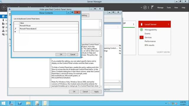
Task: Click the Windows Start button
Action: click(x=4, y=103)
